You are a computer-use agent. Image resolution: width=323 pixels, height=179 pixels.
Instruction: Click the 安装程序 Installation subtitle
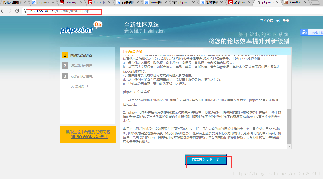pos(144,31)
